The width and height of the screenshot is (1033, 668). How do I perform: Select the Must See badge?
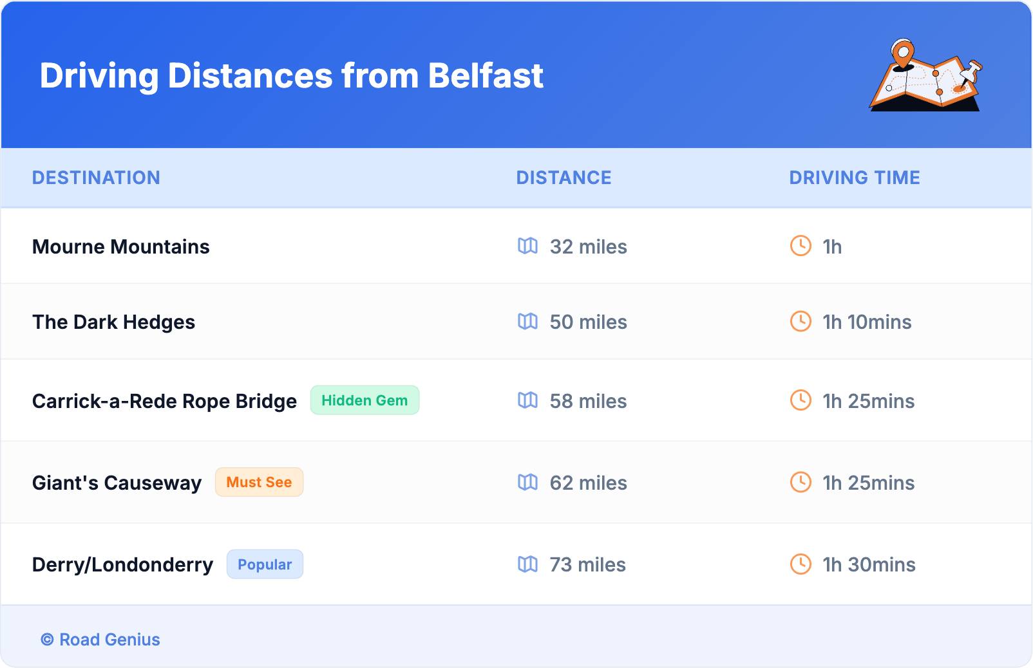coord(259,482)
